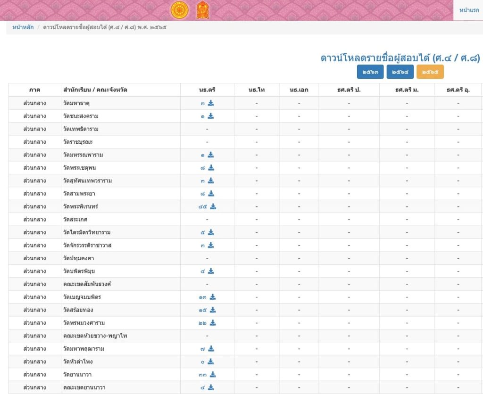Click download icon for วัดพระเชตุพน
The image size is (483, 394).
pyautogui.click(x=211, y=168)
